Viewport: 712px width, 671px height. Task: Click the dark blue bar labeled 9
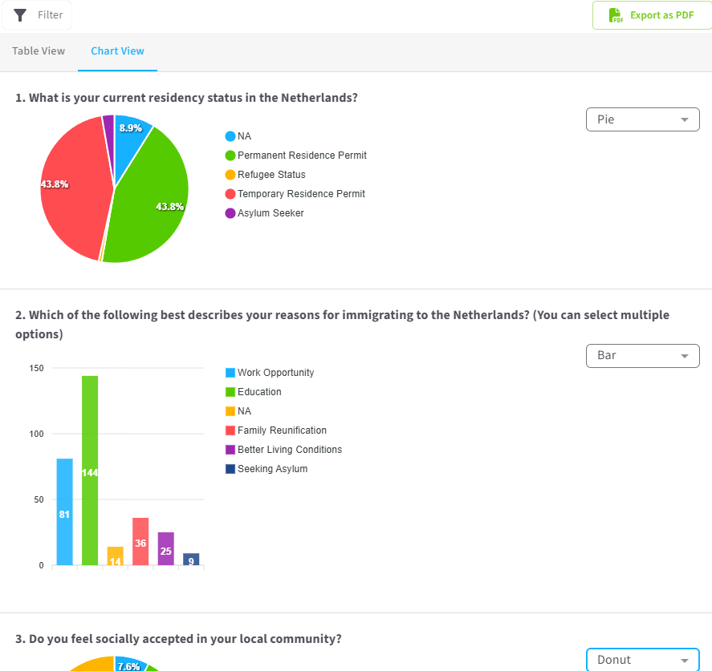coord(191,559)
